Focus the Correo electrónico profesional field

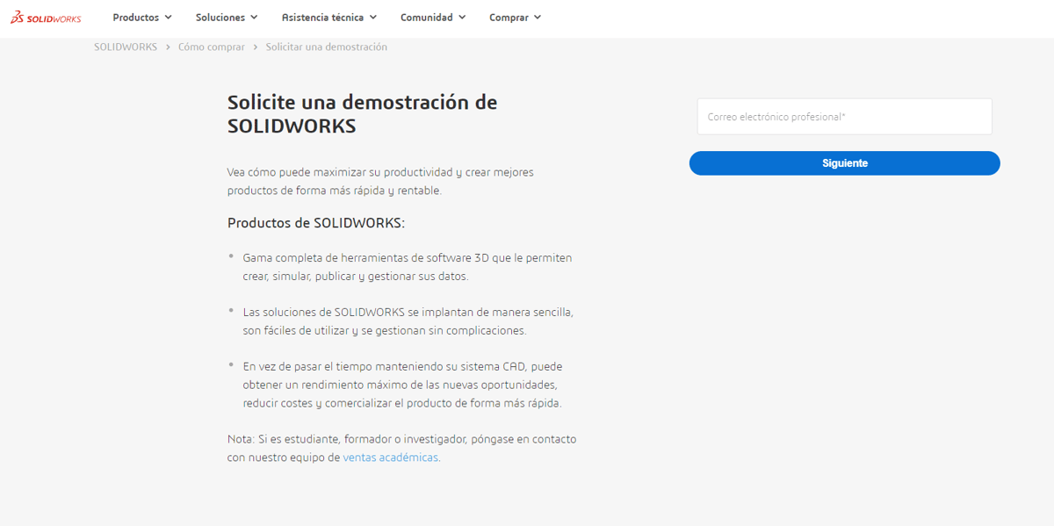[x=844, y=117]
